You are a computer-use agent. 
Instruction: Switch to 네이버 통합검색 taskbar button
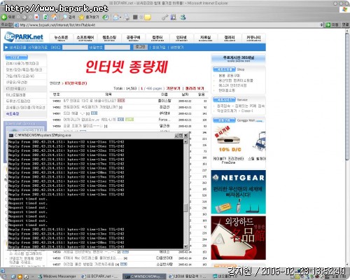click(x=188, y=276)
